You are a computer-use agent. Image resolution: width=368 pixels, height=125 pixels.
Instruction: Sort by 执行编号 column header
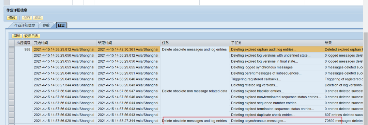(23, 43)
